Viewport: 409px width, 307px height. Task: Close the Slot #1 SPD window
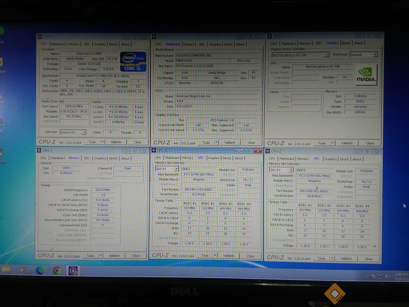(x=258, y=151)
